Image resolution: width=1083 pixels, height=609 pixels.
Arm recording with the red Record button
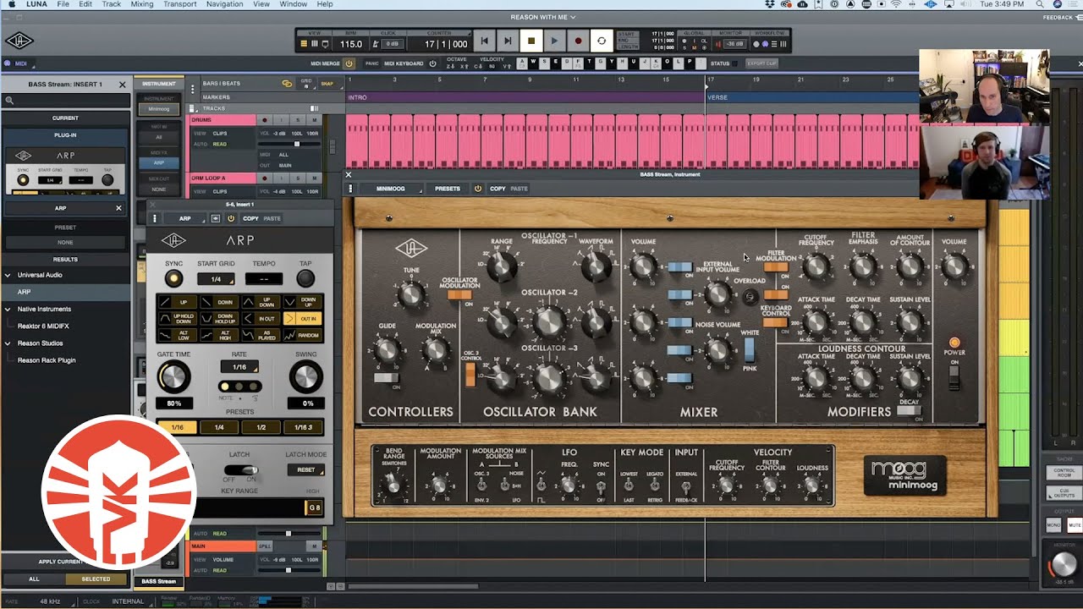tap(578, 41)
